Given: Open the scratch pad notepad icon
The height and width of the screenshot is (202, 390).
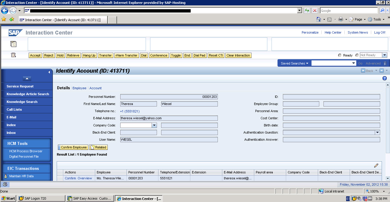Looking at the screenshot, I should click(13, 44).
